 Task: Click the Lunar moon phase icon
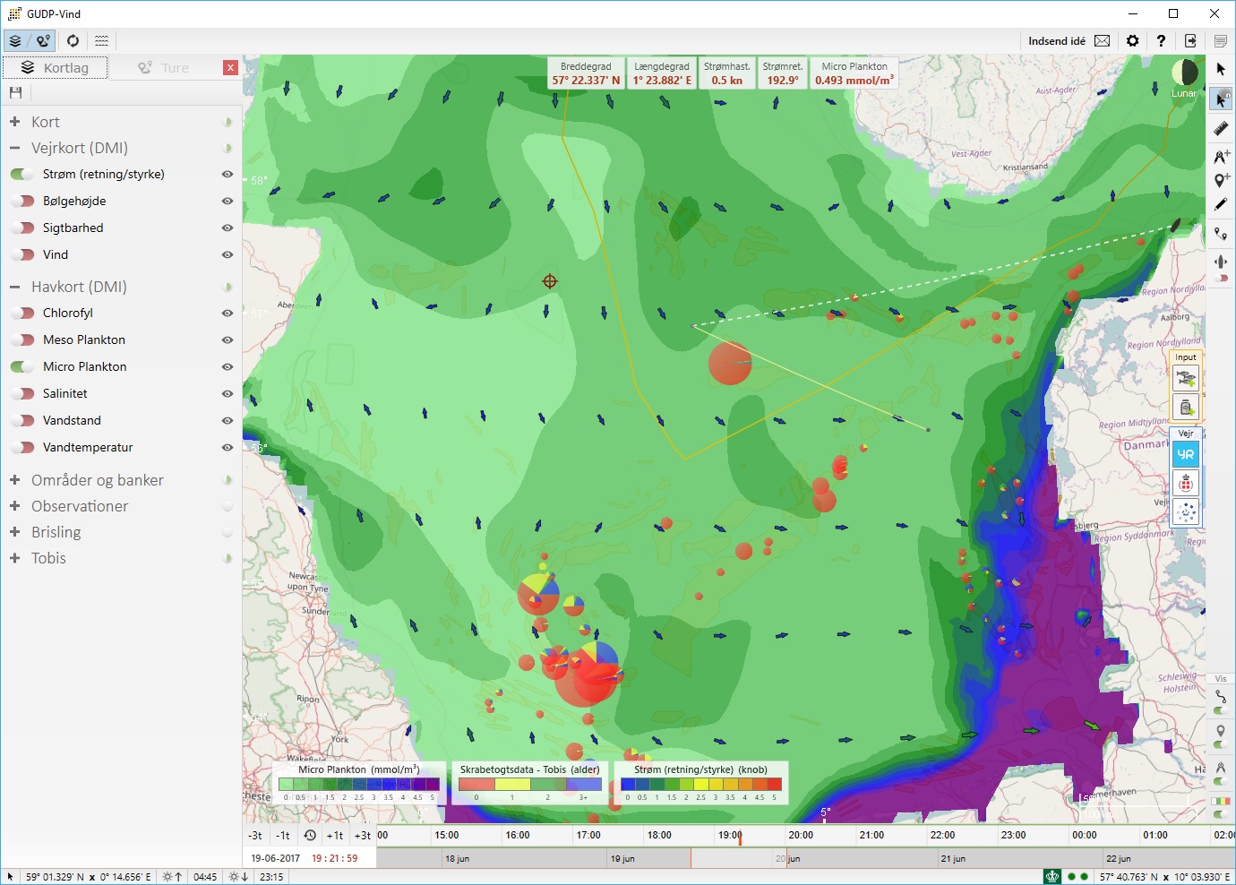[1184, 73]
